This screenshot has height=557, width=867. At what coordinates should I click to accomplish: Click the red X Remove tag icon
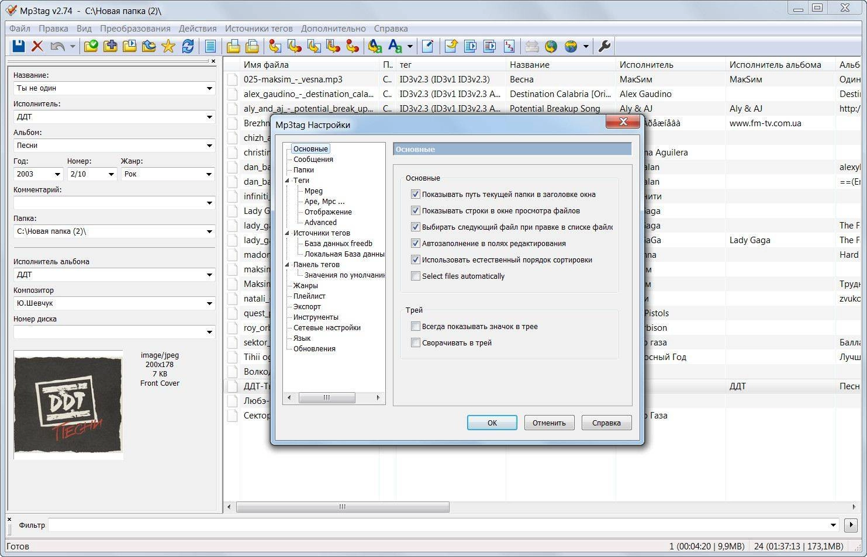37,46
